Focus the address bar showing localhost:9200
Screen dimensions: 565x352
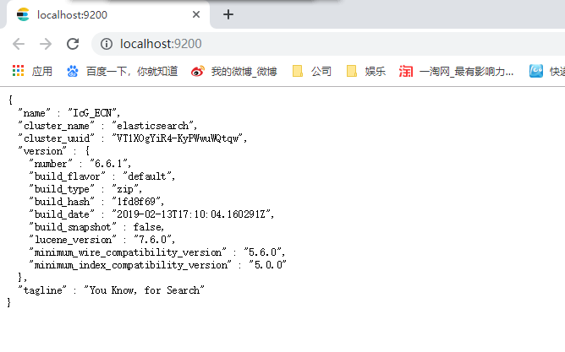(328, 44)
